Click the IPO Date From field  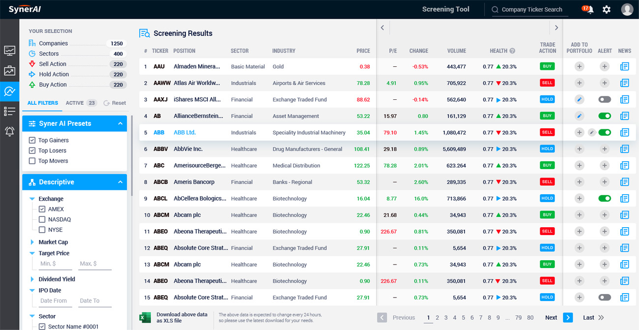56,301
